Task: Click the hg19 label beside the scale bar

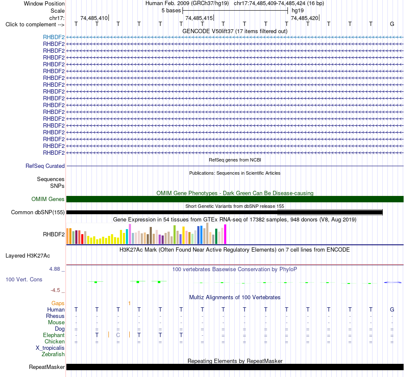Action: [x=298, y=11]
